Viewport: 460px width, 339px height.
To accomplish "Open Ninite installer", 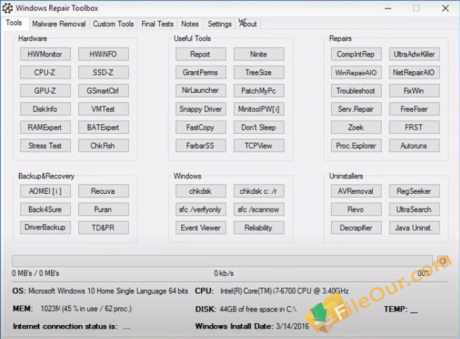I will point(259,54).
